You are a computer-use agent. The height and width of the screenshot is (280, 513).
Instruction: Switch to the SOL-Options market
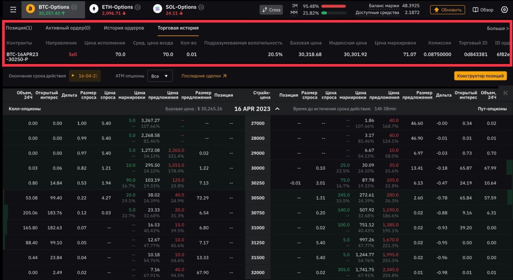coord(179,9)
